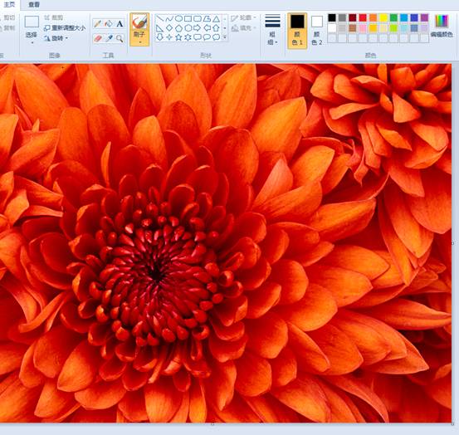This screenshot has height=435, width=459.
Task: Select the Magnifier tool
Action: [x=120, y=38]
